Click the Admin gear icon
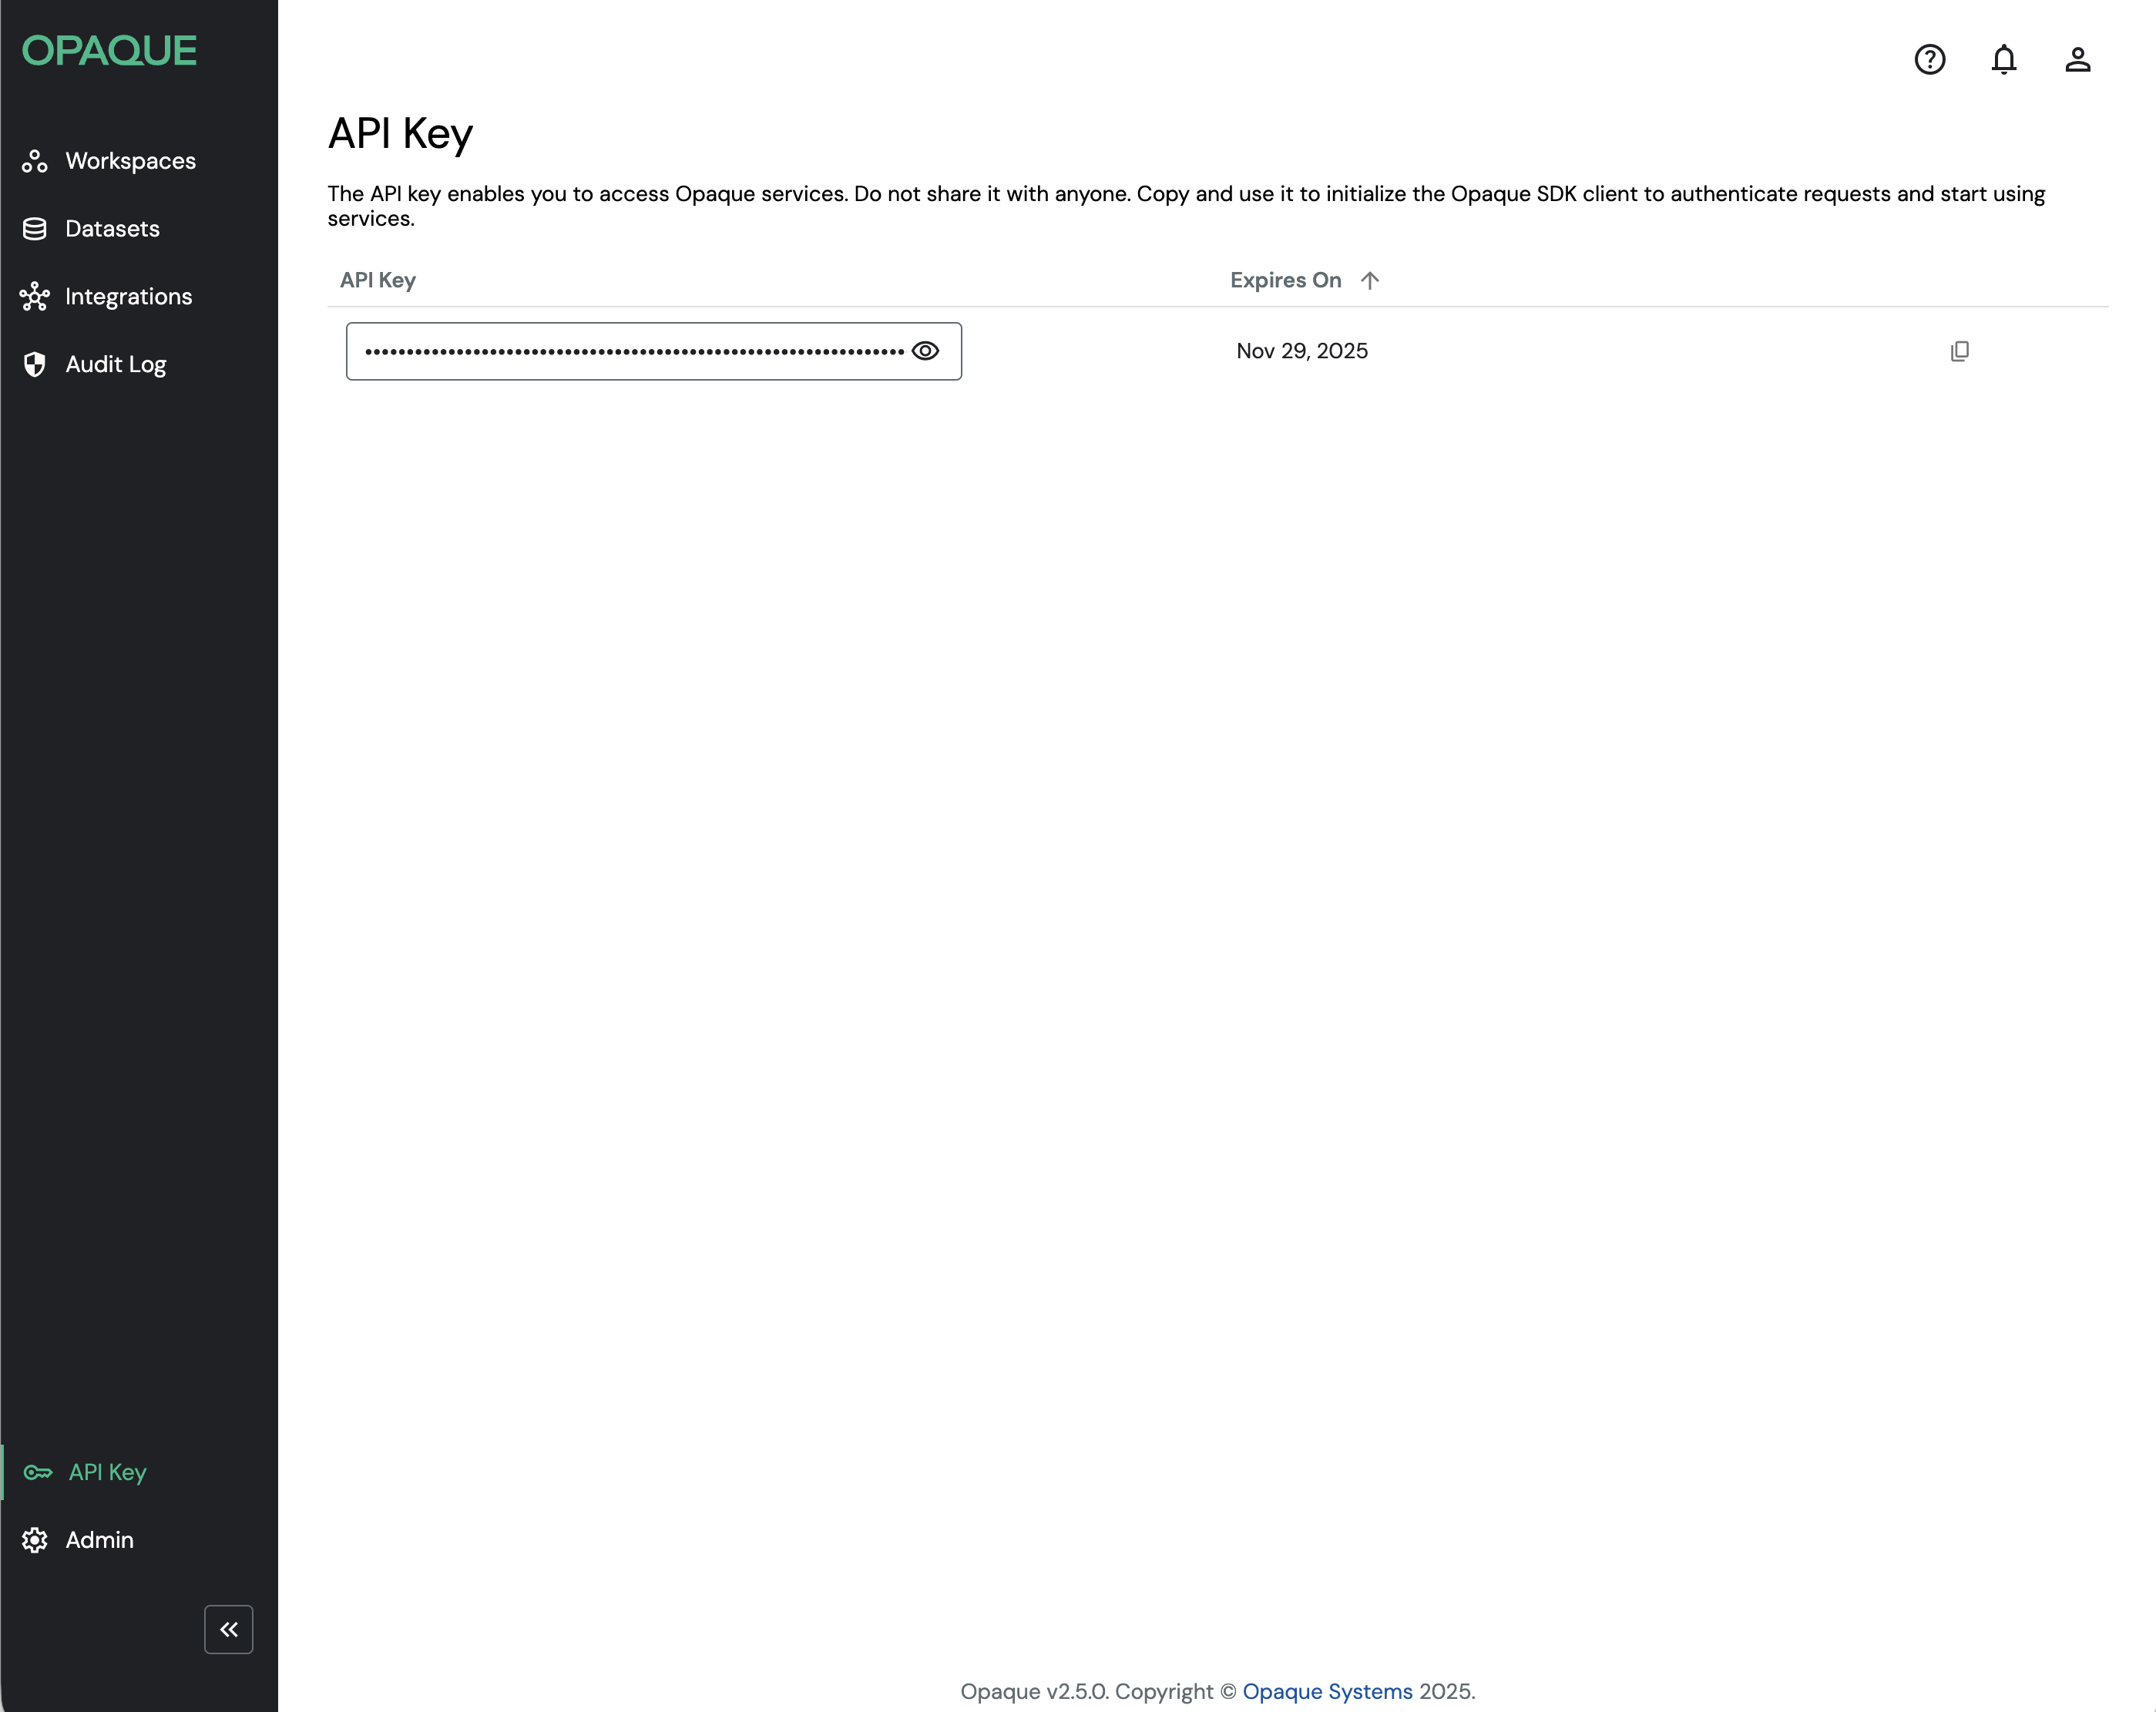Screen dimensions: 2156x1712 (x=35, y=1540)
